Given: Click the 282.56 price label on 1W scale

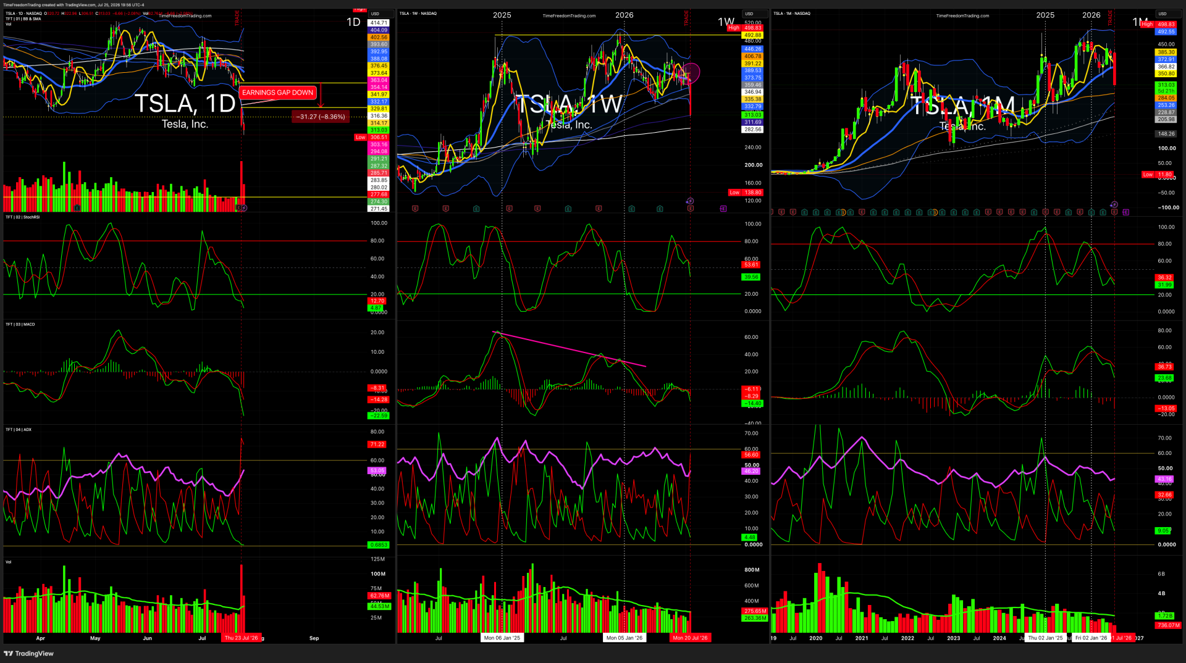Looking at the screenshot, I should (x=753, y=130).
